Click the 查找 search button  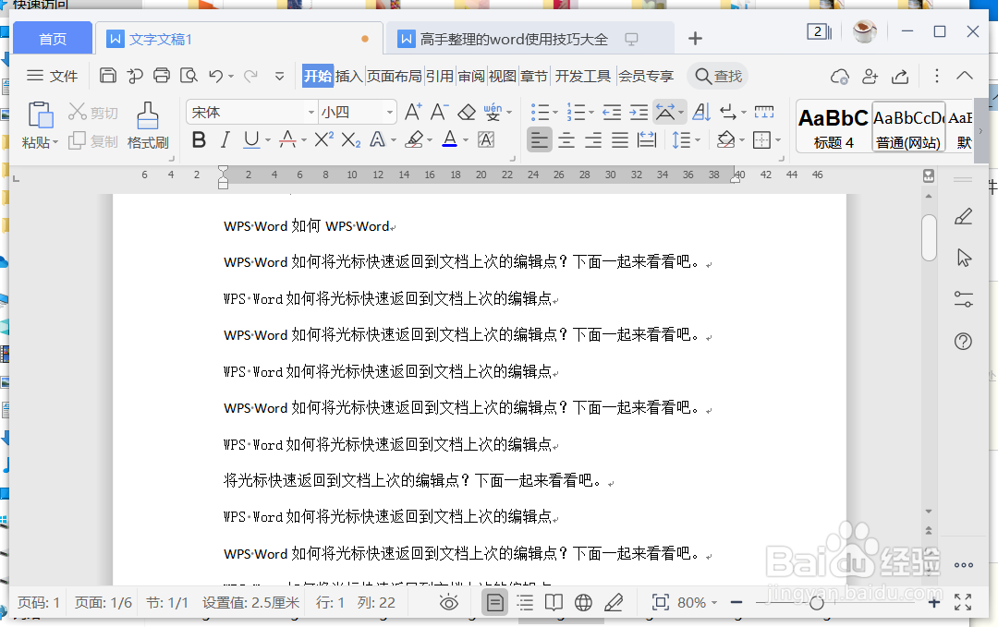click(718, 77)
